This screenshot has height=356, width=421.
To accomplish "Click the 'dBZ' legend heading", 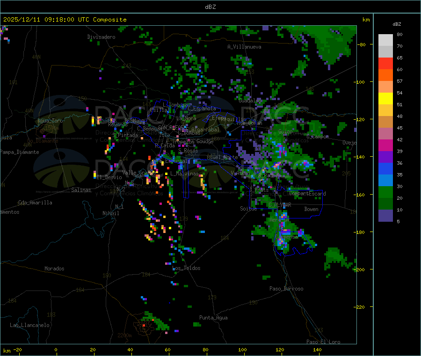I will click(x=397, y=24).
